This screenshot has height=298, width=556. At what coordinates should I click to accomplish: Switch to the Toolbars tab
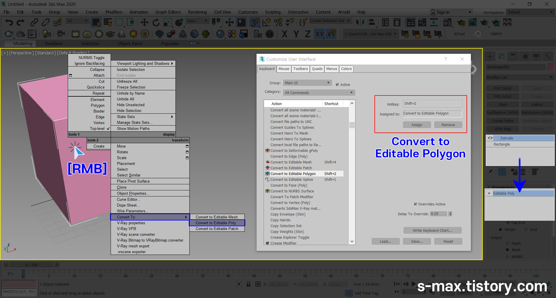point(300,69)
